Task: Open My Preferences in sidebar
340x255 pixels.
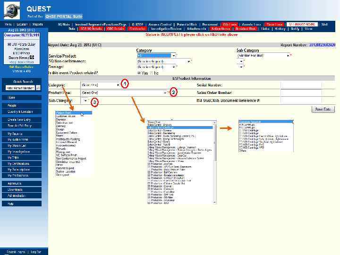Action: pos(22,176)
